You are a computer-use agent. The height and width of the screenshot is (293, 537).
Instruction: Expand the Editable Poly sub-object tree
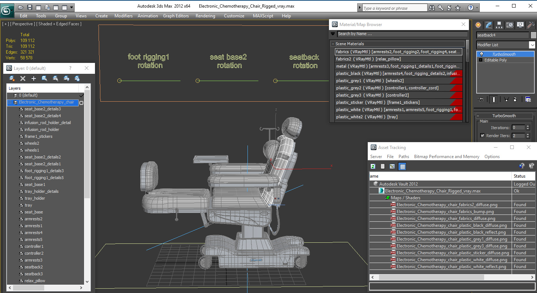point(481,60)
